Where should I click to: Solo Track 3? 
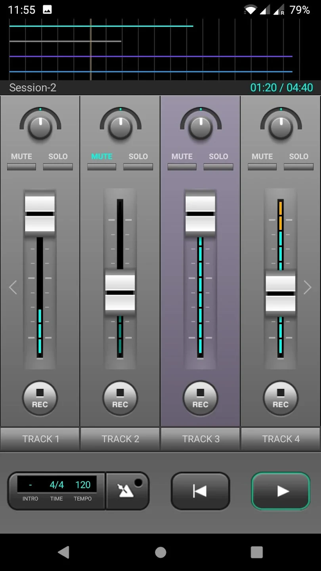[x=218, y=167]
